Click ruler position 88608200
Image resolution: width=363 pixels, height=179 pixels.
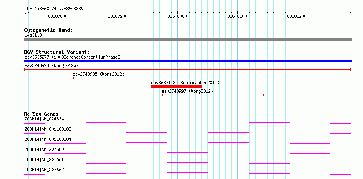(297, 16)
